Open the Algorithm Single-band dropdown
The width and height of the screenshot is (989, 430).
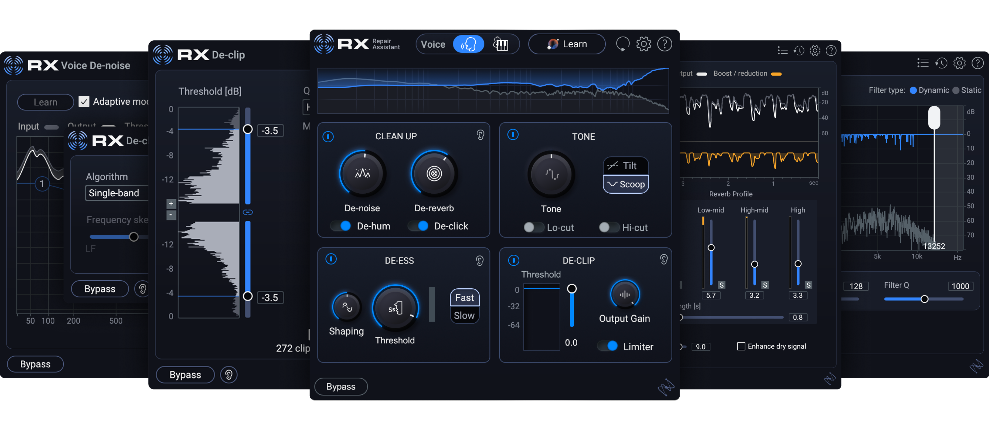click(x=116, y=193)
